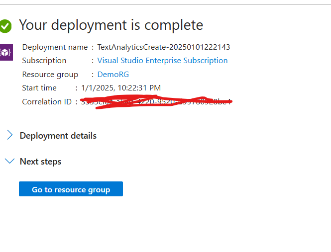331x252 pixels.
Task: Click the Start time label
Action: [x=39, y=88]
